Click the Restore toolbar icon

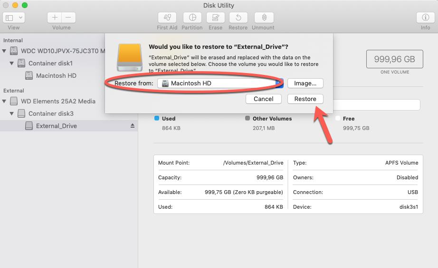tap(238, 18)
